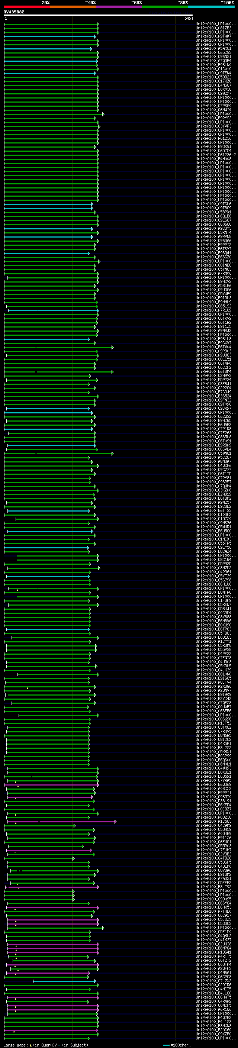Screen dimensions: 238x1048
Task: Open hit UniRef100_A5AX81
Action: tap(213, 48)
